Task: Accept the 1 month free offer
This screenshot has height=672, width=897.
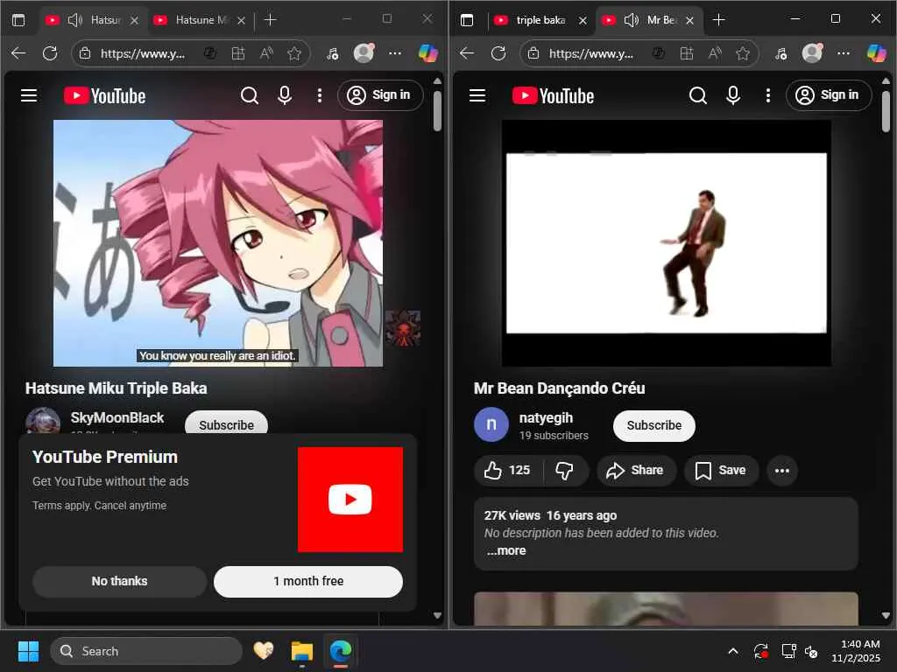Action: point(308,581)
